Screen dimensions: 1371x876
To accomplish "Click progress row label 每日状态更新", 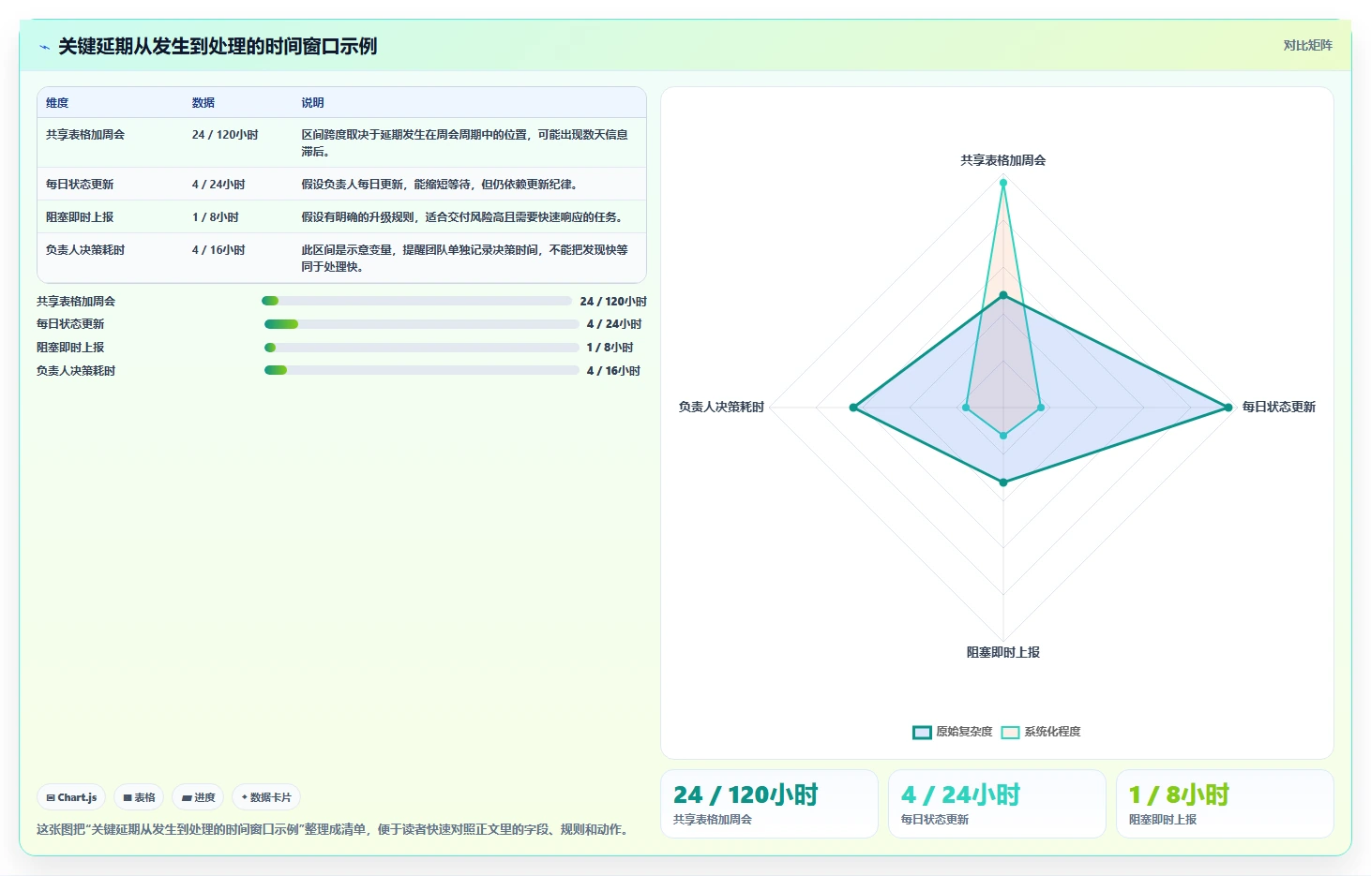I will click(70, 324).
